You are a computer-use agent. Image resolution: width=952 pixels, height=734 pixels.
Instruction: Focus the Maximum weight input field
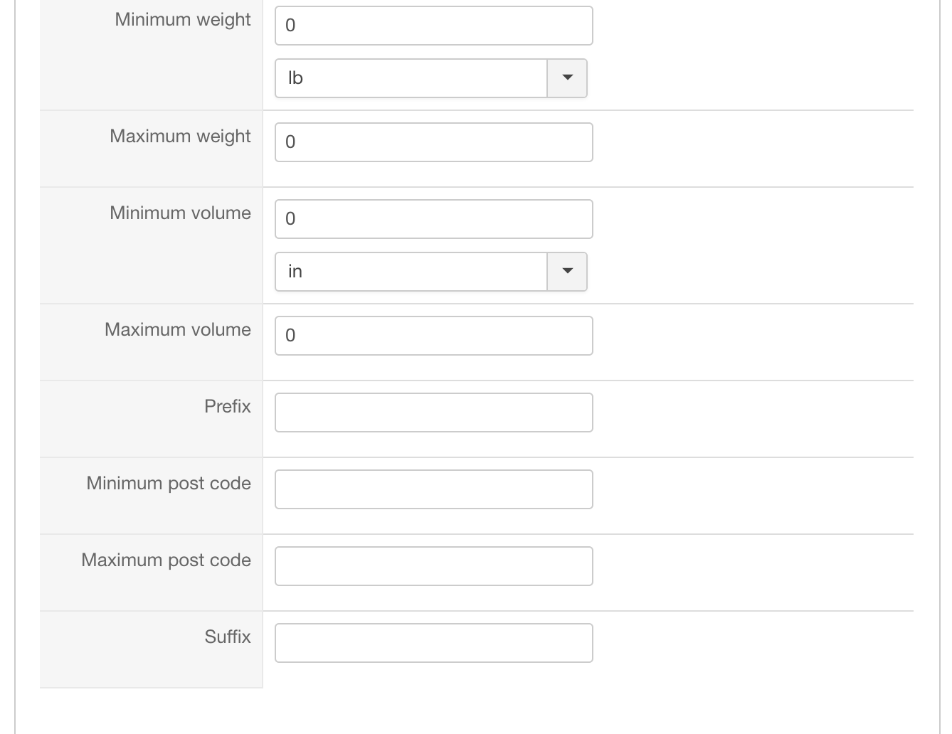click(x=433, y=142)
